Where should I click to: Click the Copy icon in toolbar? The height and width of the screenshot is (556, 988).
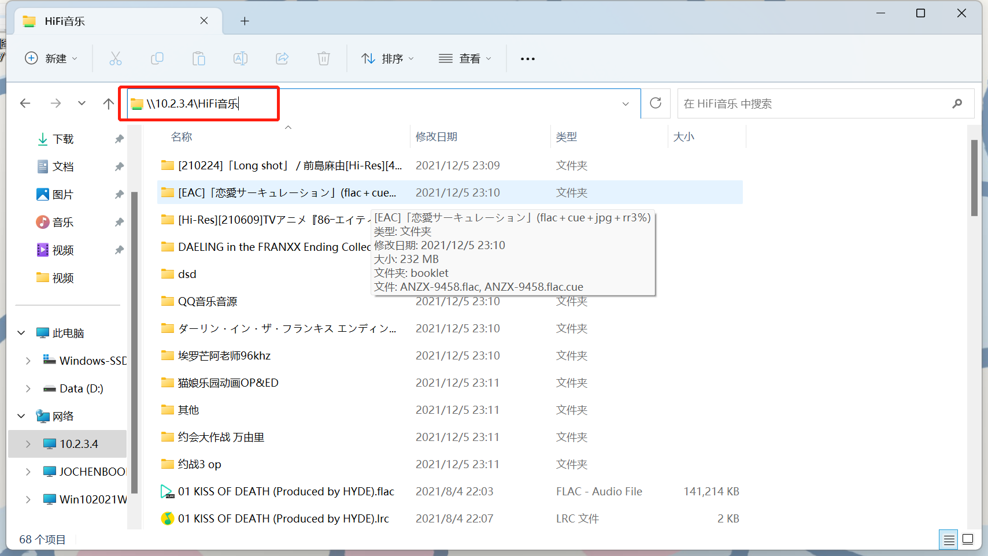click(157, 58)
